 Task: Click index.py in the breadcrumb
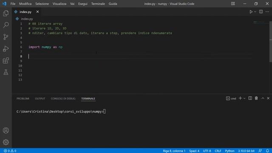27,19
